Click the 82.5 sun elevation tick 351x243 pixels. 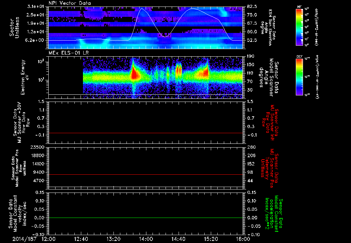tap(252, 7)
